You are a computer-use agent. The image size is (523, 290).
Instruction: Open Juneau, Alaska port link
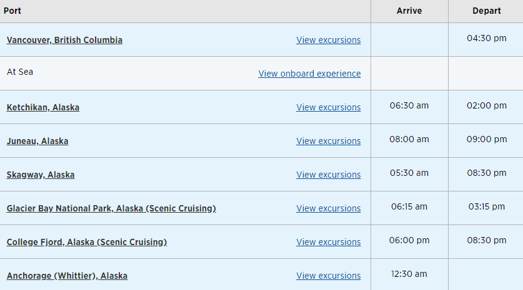click(x=37, y=141)
